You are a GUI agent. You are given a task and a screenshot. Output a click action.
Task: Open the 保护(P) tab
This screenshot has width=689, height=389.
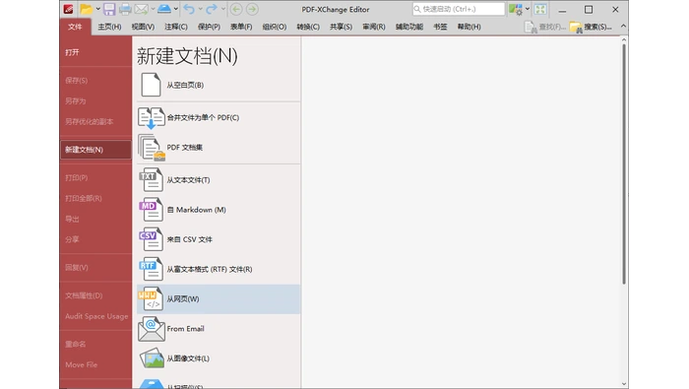pos(209,27)
